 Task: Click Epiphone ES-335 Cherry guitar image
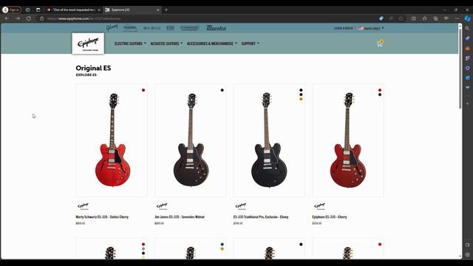348,140
